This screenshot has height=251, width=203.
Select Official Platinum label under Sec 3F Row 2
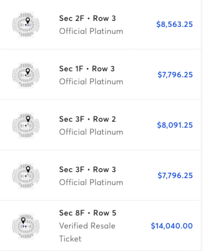91,132
